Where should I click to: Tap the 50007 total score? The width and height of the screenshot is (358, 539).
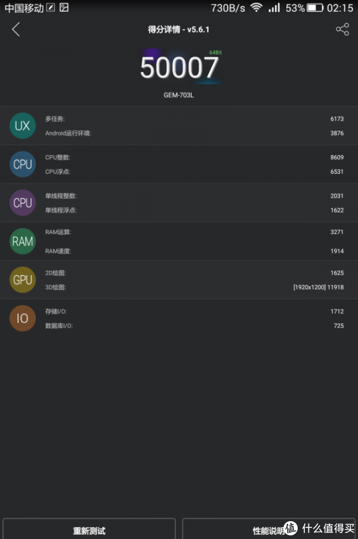(x=179, y=69)
